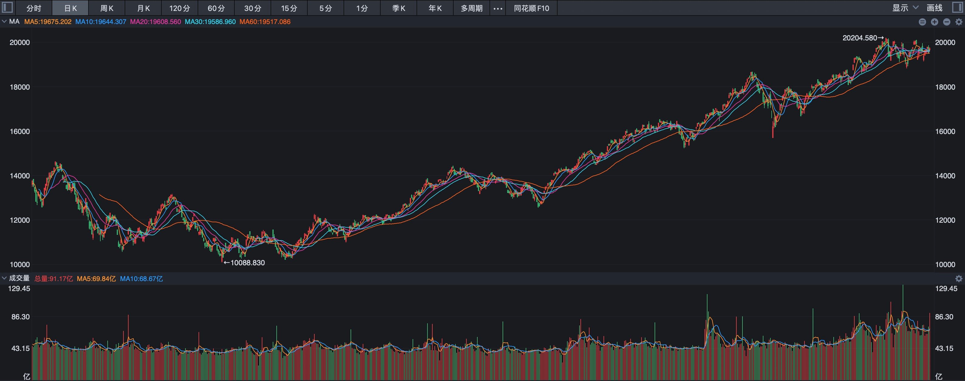Click the equalize chart icon in the MA bar
Screen dimensions: 965x381
[x=922, y=22]
